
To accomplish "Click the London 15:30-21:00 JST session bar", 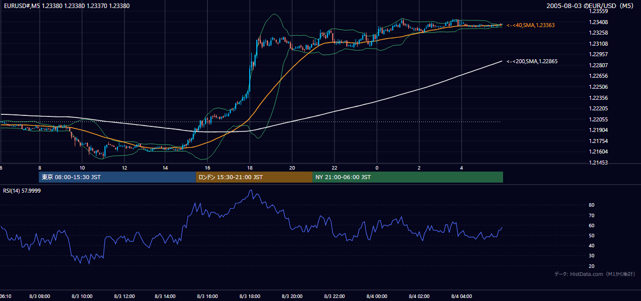I will (x=254, y=177).
